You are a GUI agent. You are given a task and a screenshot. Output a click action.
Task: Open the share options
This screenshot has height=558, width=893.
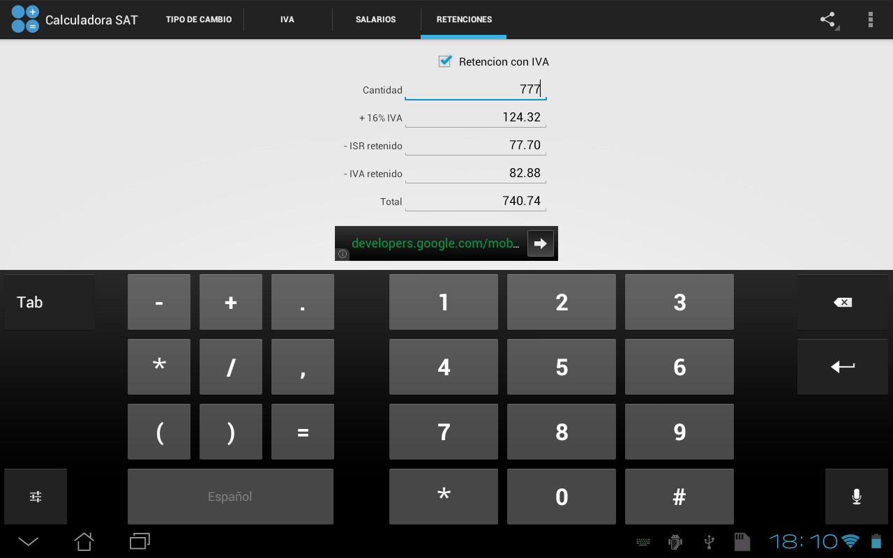(x=827, y=19)
